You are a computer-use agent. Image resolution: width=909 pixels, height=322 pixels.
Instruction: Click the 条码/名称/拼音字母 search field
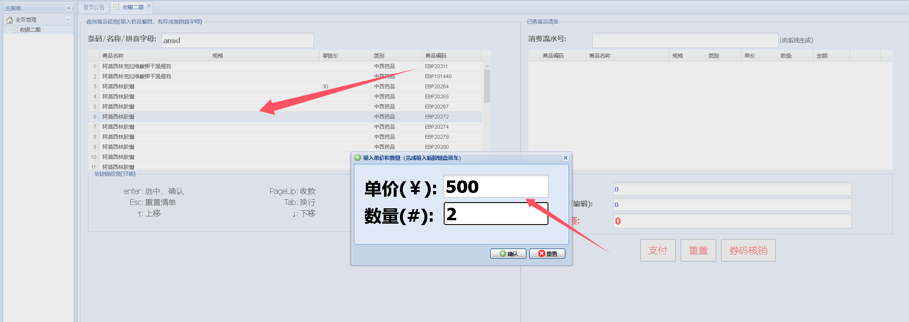tap(237, 40)
